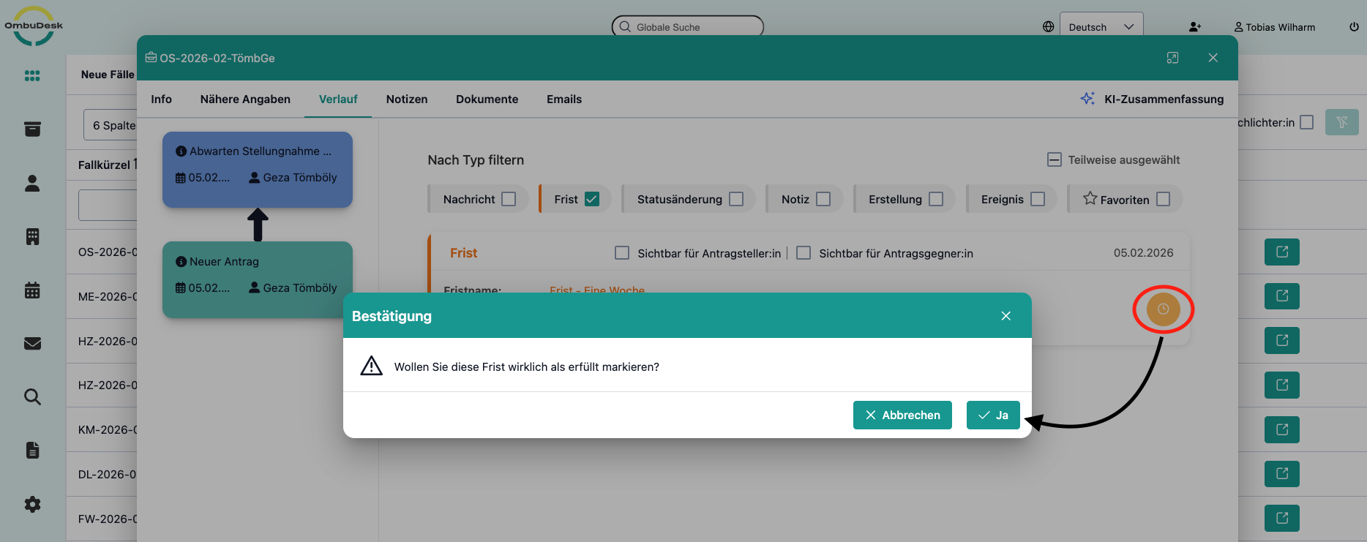Click the magnifier search icon in sidebar
The height and width of the screenshot is (542, 1367).
click(32, 397)
